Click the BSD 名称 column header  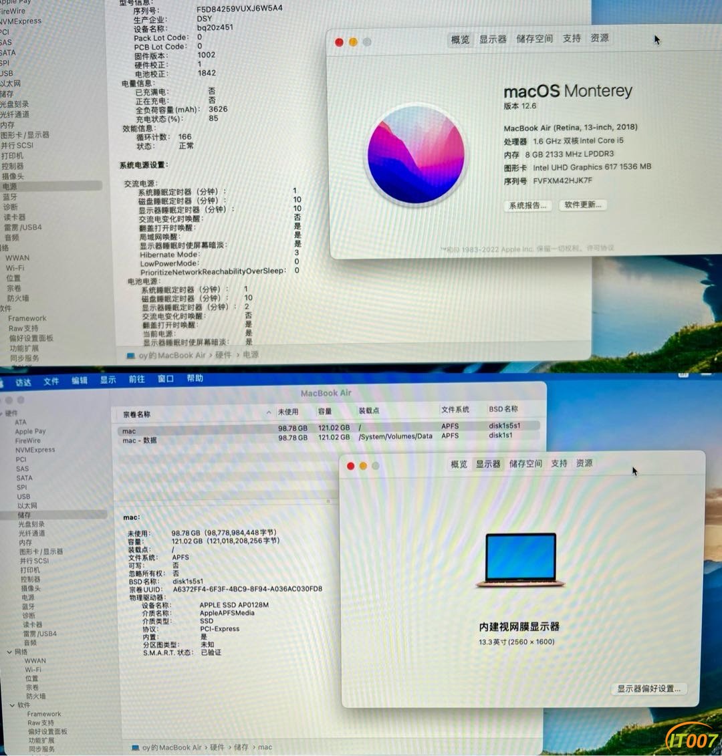(x=503, y=409)
